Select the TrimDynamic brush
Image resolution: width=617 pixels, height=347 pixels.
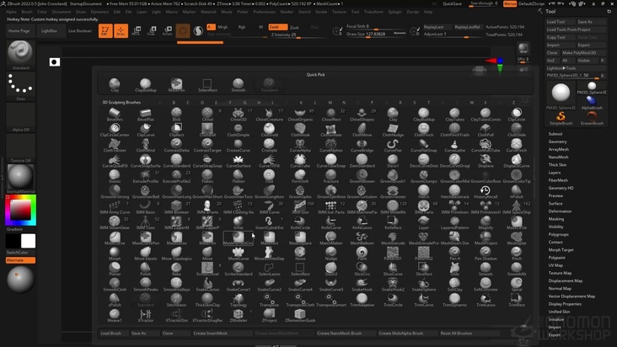(x=454, y=300)
